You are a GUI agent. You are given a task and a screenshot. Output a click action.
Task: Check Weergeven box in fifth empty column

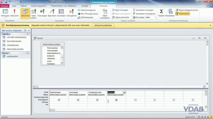[135, 100]
